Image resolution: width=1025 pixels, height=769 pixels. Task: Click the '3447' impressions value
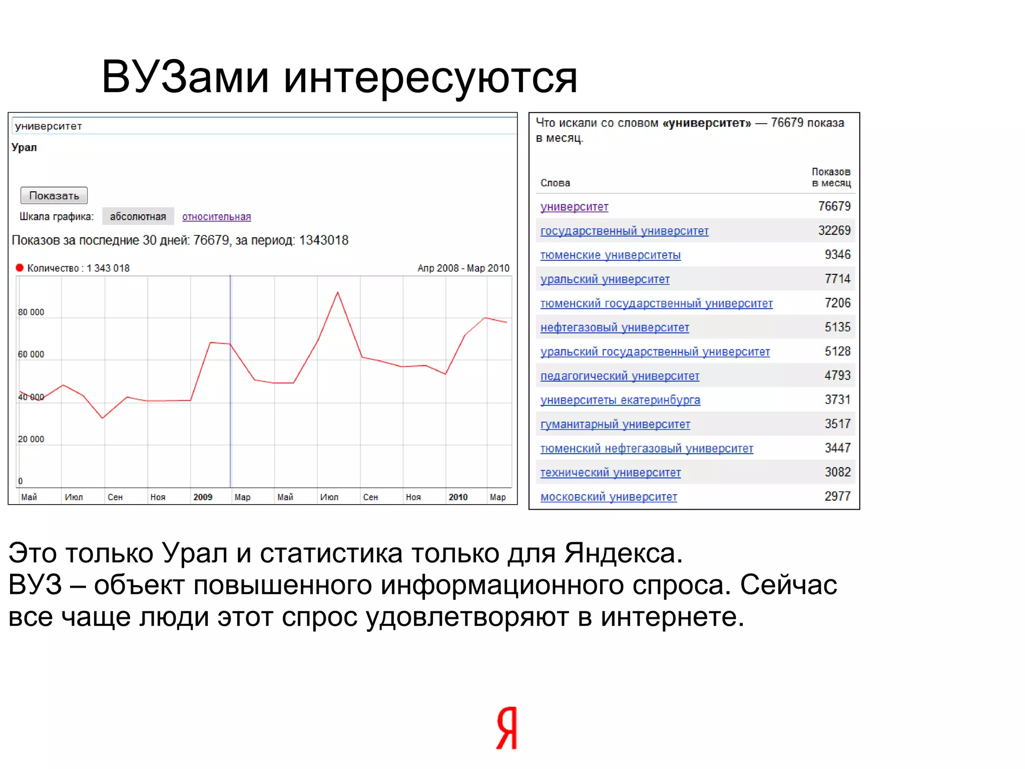pos(838,448)
